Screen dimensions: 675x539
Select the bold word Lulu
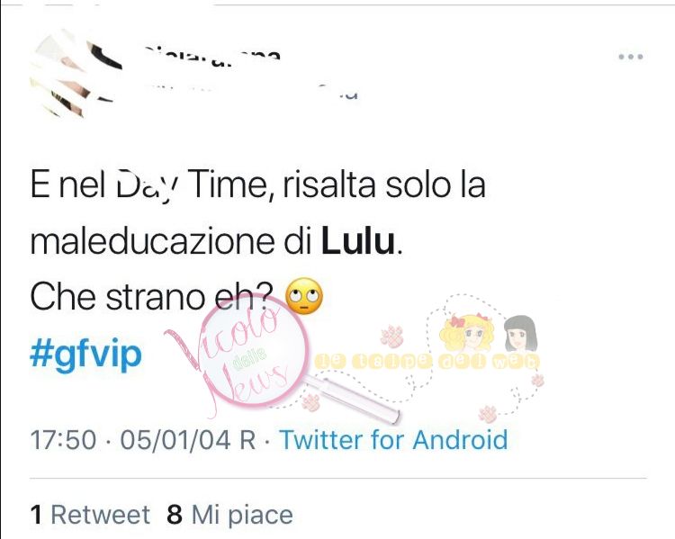357,240
